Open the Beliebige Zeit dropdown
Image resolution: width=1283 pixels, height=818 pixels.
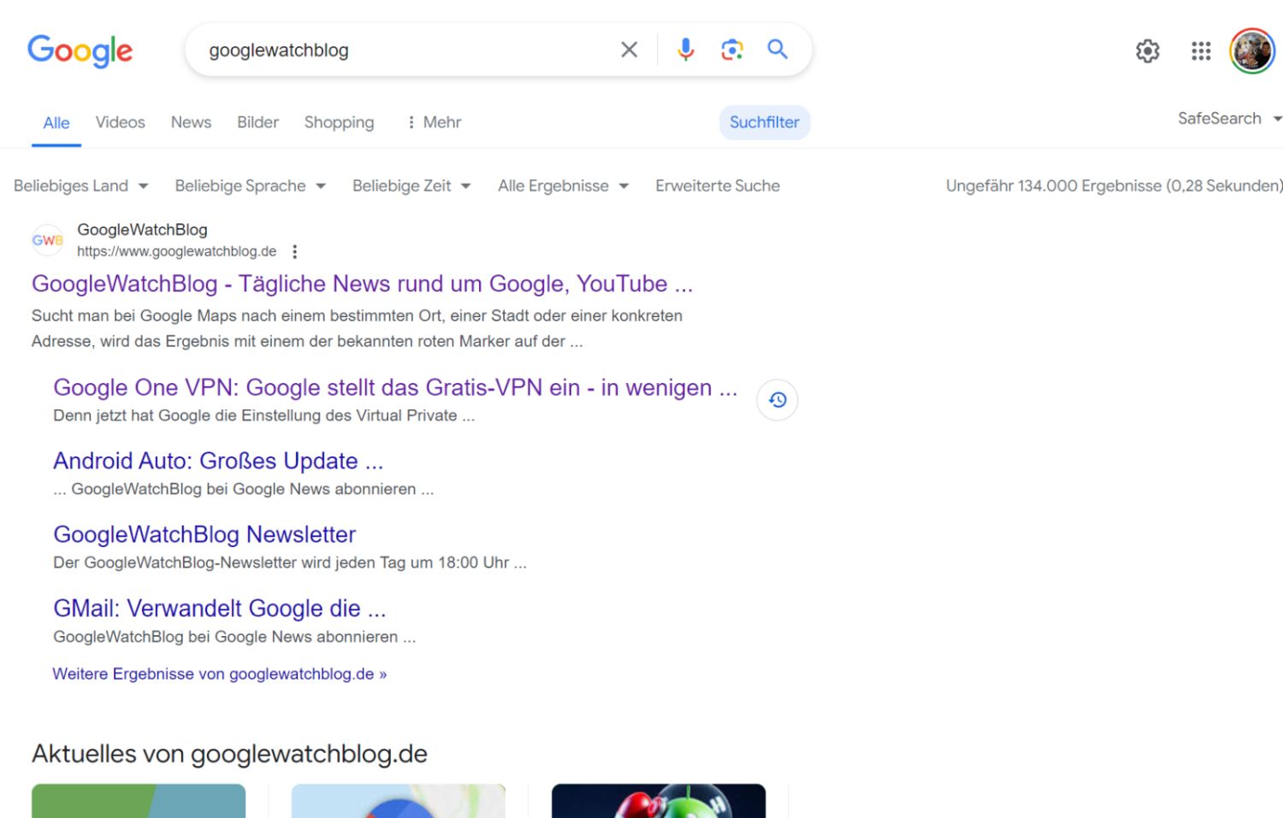click(x=411, y=185)
